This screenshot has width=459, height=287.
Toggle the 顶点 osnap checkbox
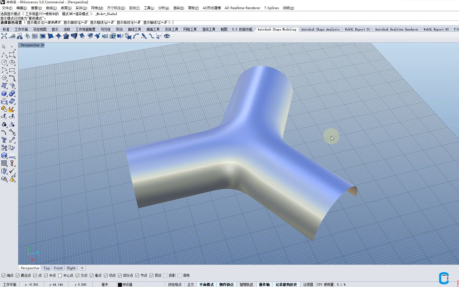[x=152, y=275]
